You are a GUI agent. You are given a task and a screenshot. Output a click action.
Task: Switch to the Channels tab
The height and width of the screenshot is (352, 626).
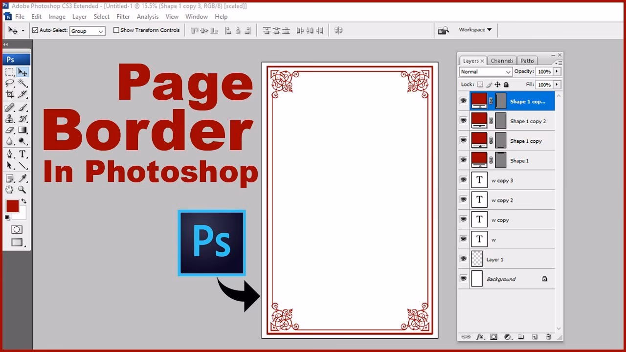point(501,61)
